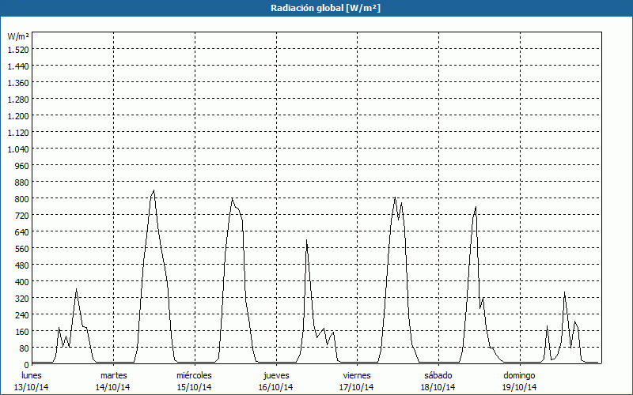
Task: Click the 'domingo' day label
Action: tap(519, 375)
